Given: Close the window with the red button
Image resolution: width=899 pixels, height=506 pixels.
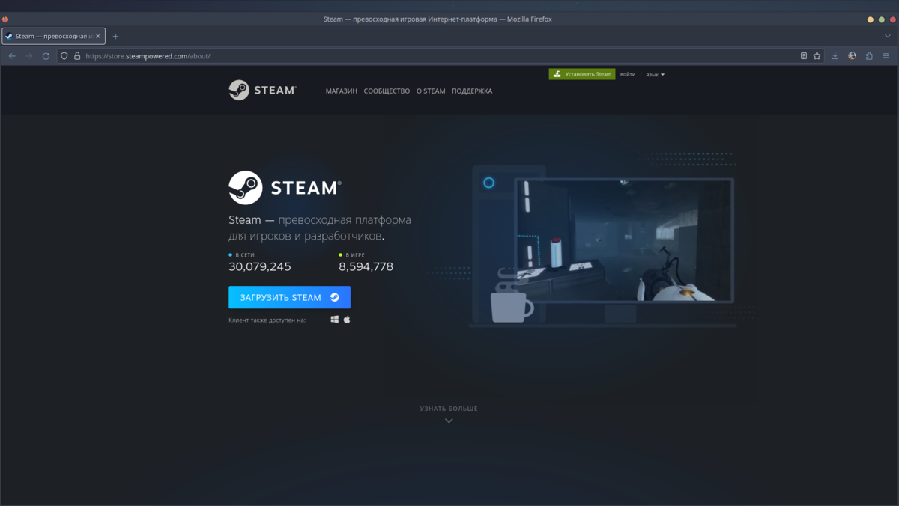Looking at the screenshot, I should click(892, 19).
